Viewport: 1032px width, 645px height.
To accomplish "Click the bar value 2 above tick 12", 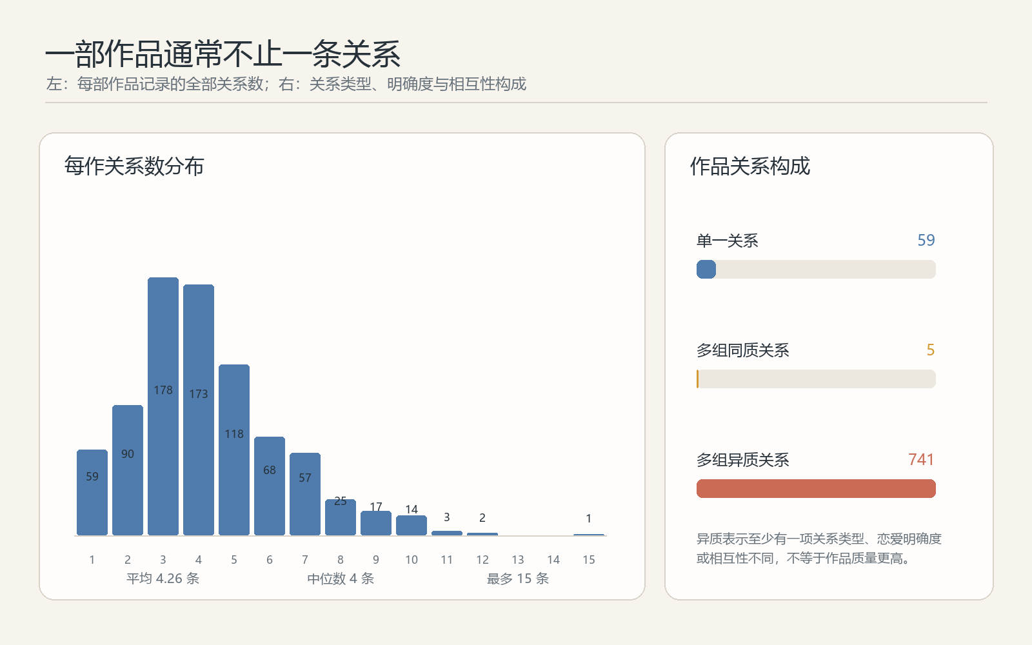I will point(482,518).
